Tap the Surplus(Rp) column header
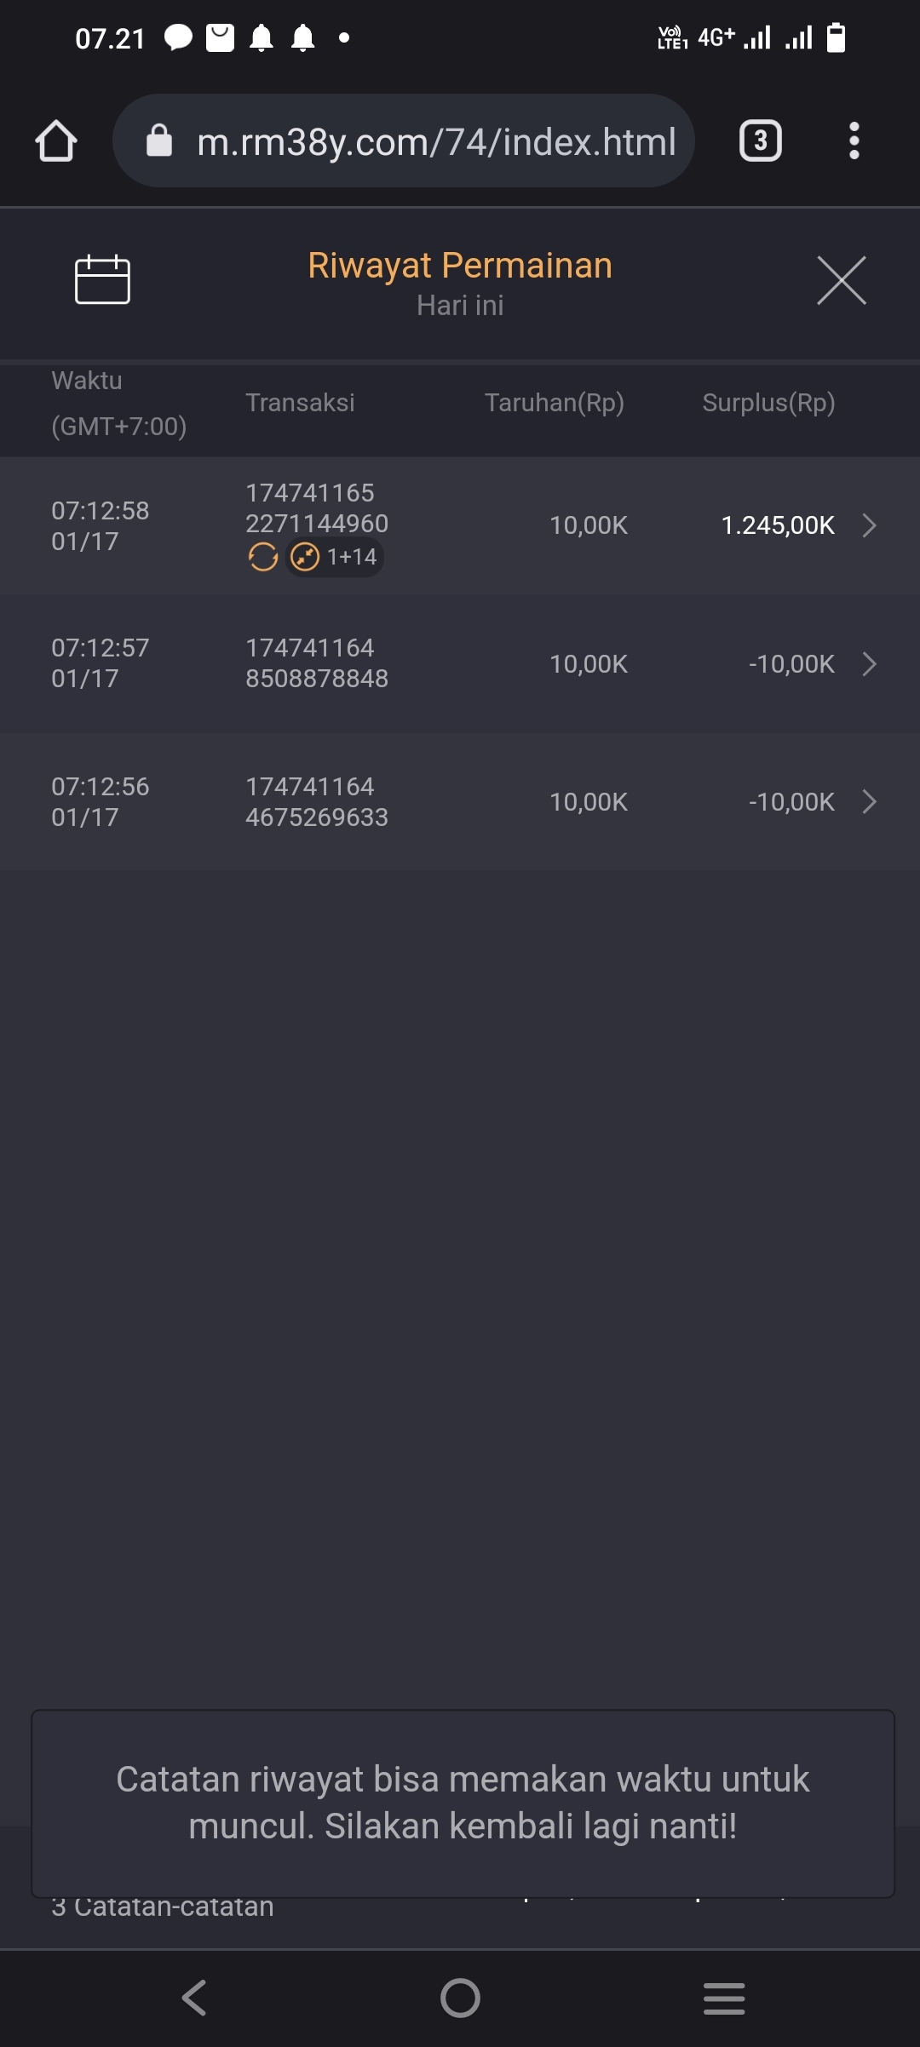 pyautogui.click(x=768, y=403)
